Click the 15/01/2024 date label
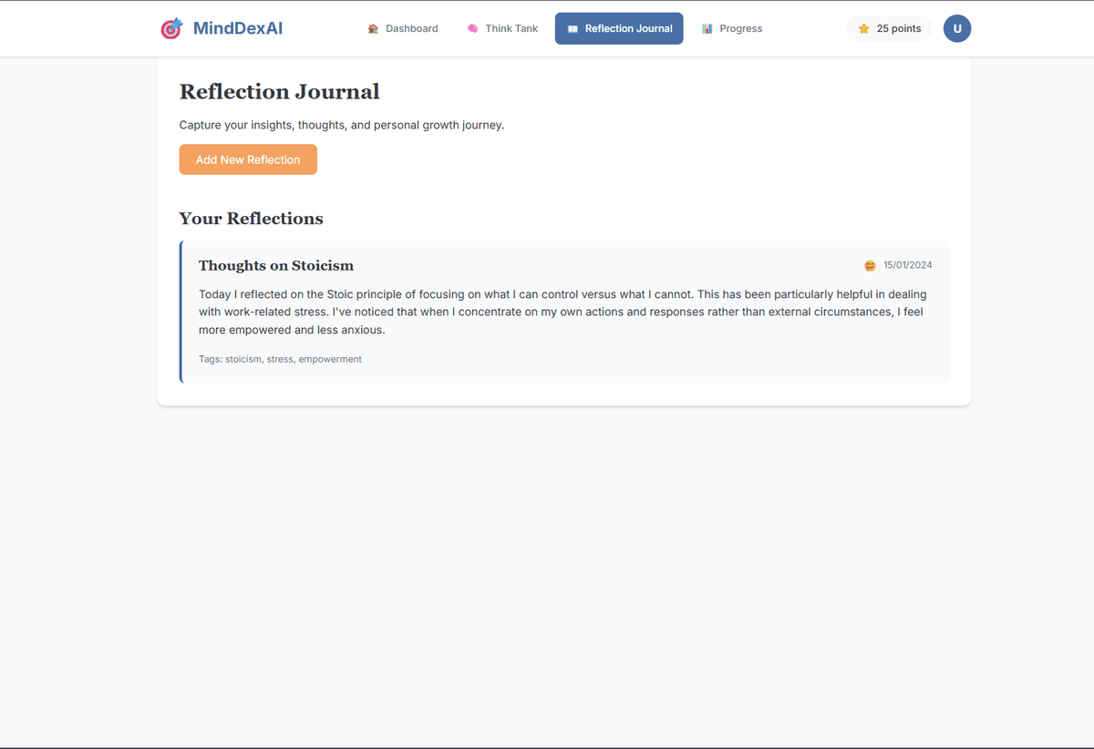 click(908, 265)
